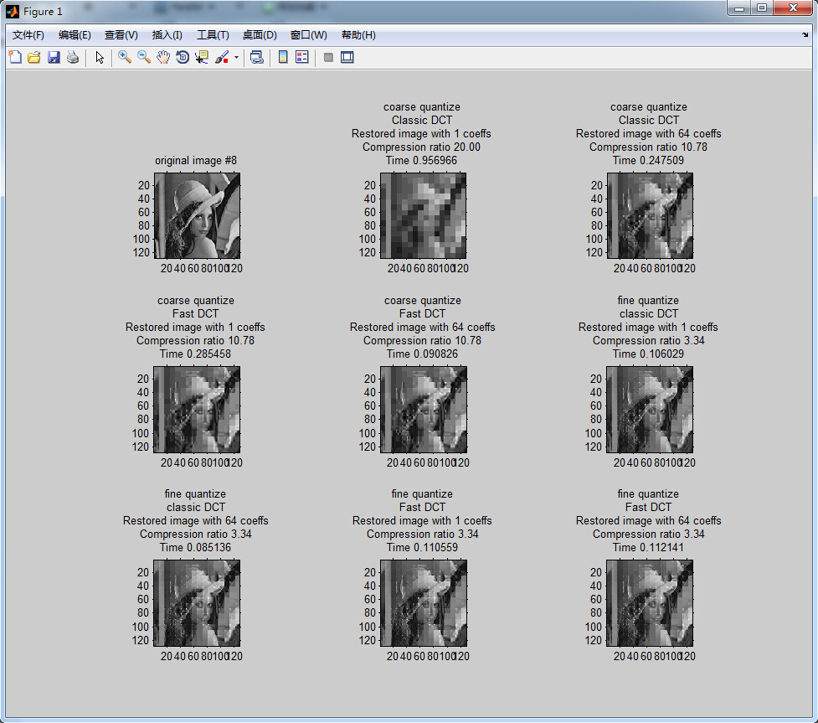Click the Figure 1 MATLAB title icon
This screenshot has width=818, height=723.
coord(13,11)
